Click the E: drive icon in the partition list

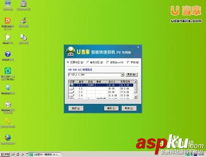point(71,92)
